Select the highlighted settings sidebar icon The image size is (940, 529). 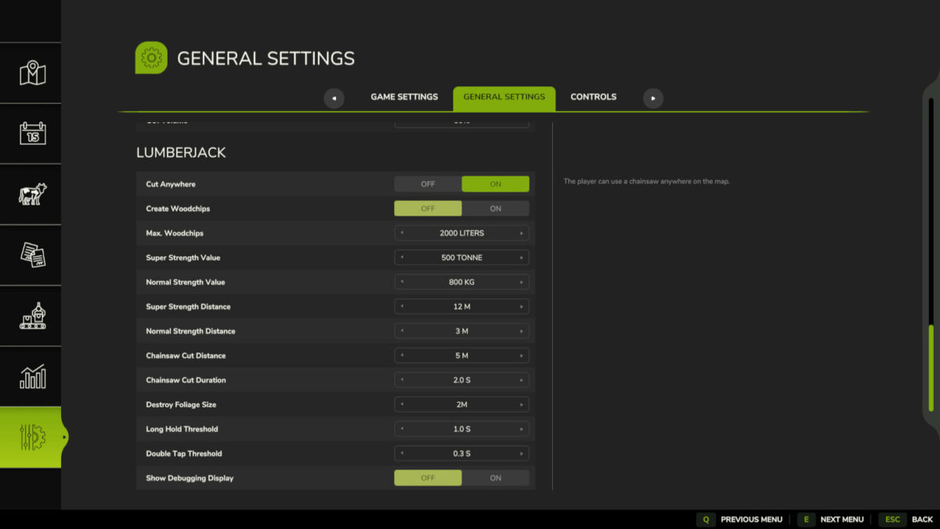point(31,439)
